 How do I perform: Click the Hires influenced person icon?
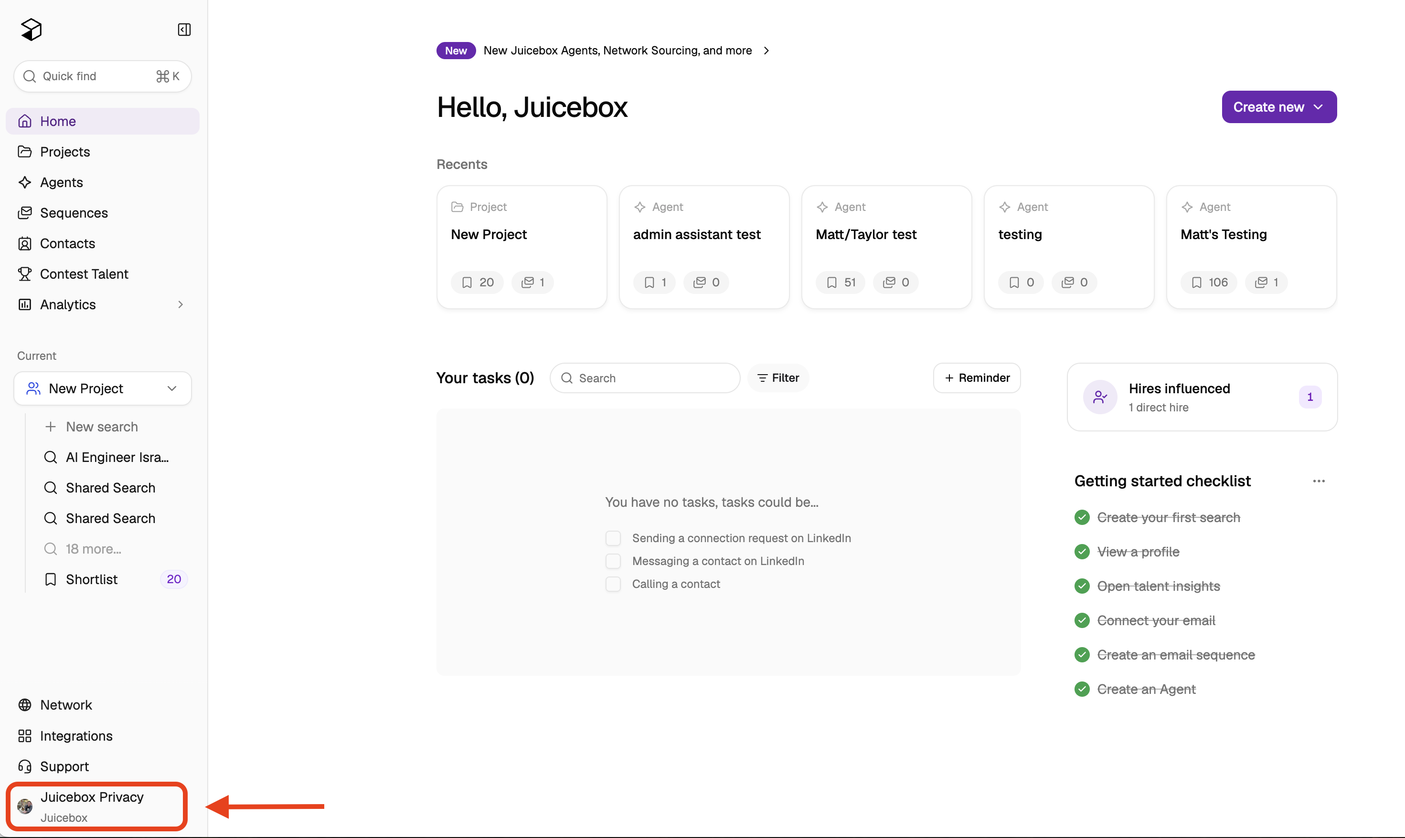(x=1099, y=397)
